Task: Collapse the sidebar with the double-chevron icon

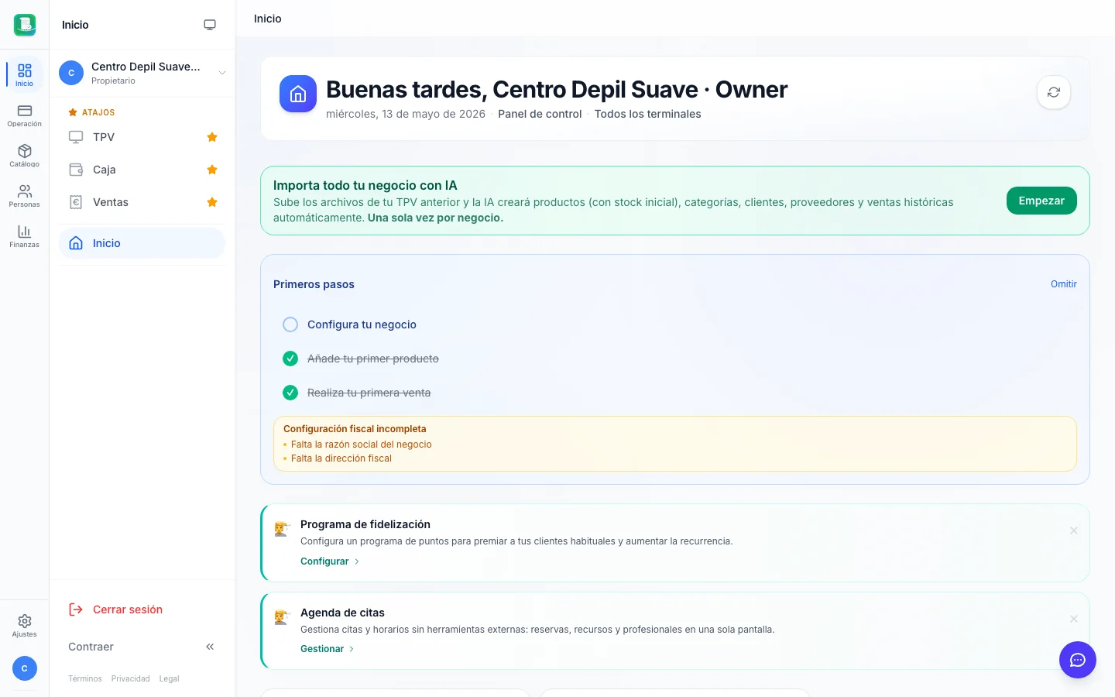Action: coord(210,647)
